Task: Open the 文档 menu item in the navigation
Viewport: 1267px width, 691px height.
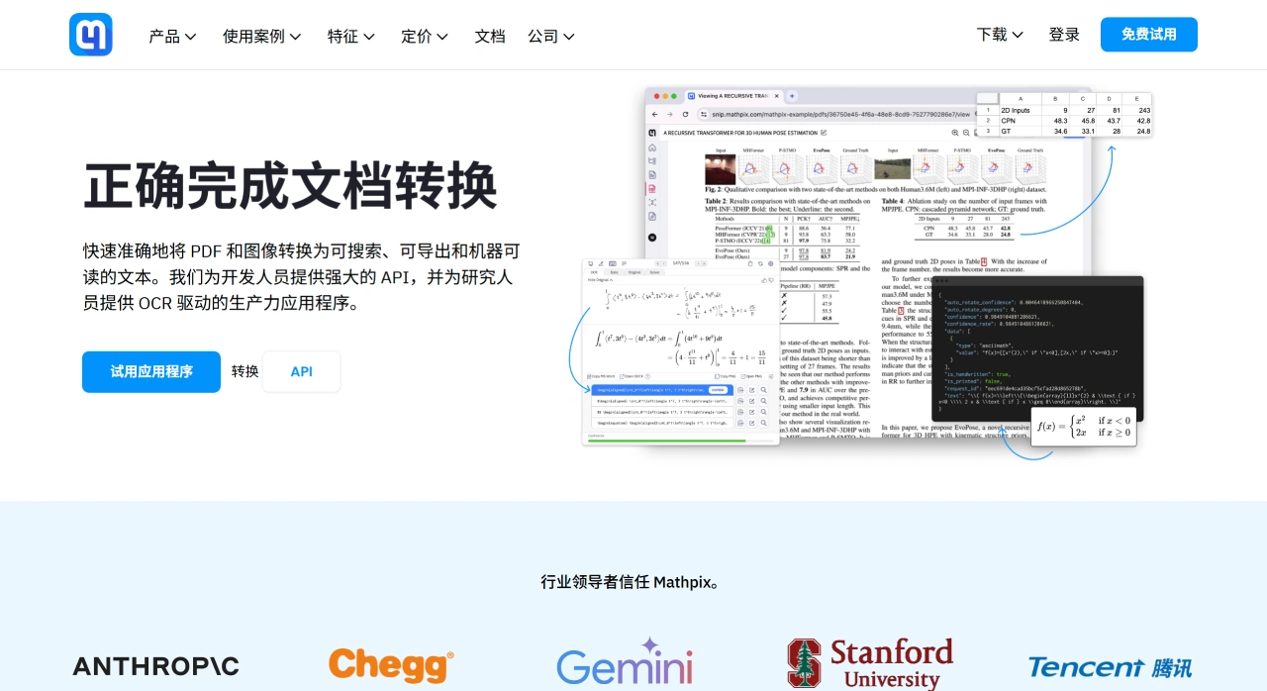Action: coord(489,36)
